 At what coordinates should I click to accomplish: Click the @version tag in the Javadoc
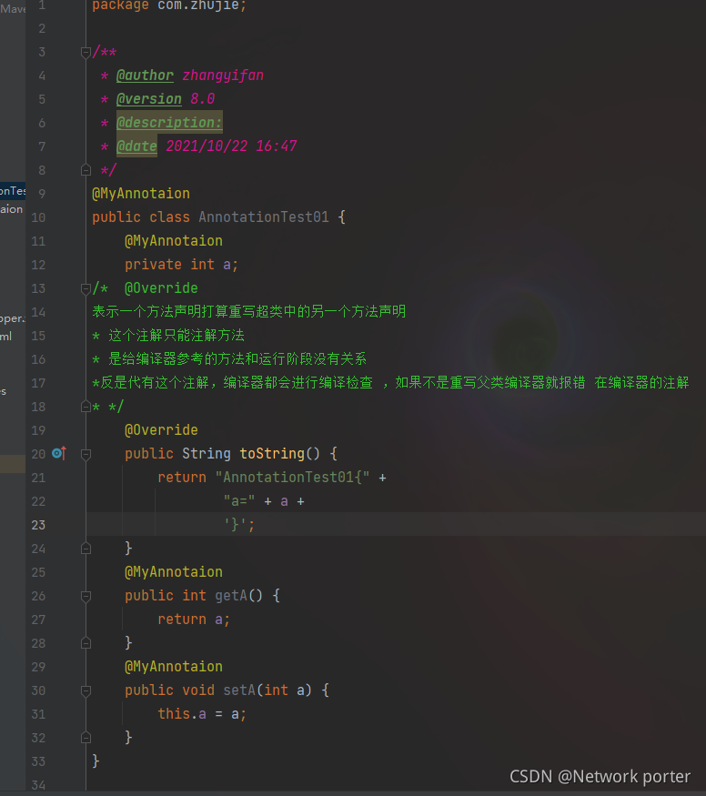point(148,99)
